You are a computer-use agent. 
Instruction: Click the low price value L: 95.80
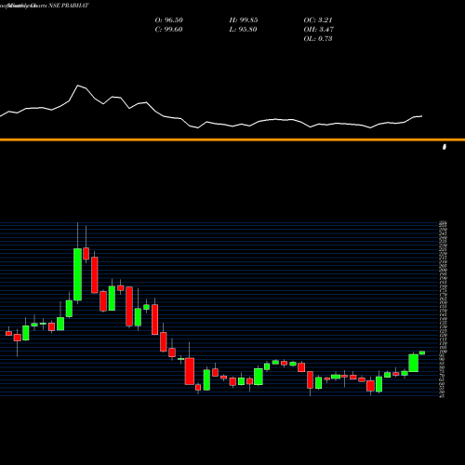243,30
